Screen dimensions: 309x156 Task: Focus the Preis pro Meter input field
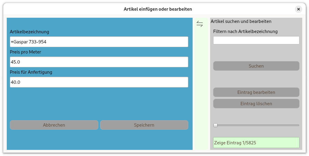(99, 62)
